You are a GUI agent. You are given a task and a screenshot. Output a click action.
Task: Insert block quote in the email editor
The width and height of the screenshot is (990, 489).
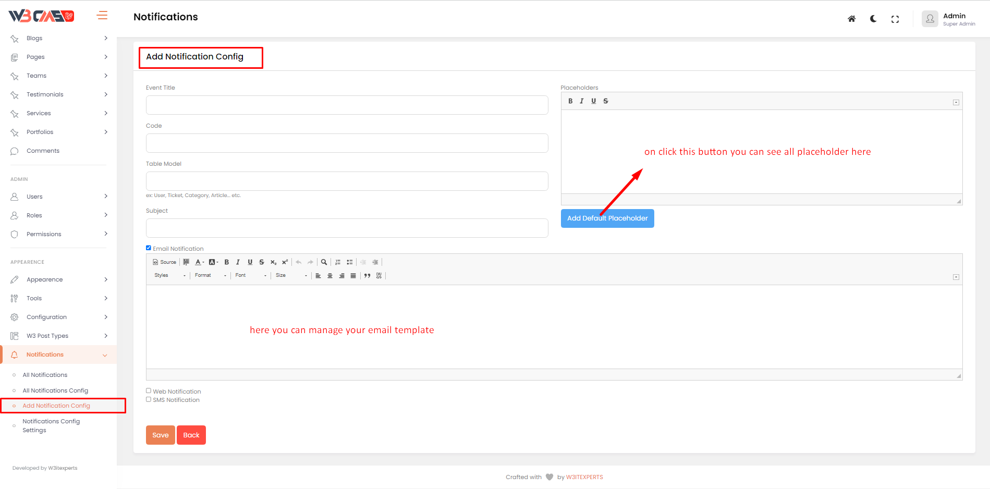coord(367,276)
